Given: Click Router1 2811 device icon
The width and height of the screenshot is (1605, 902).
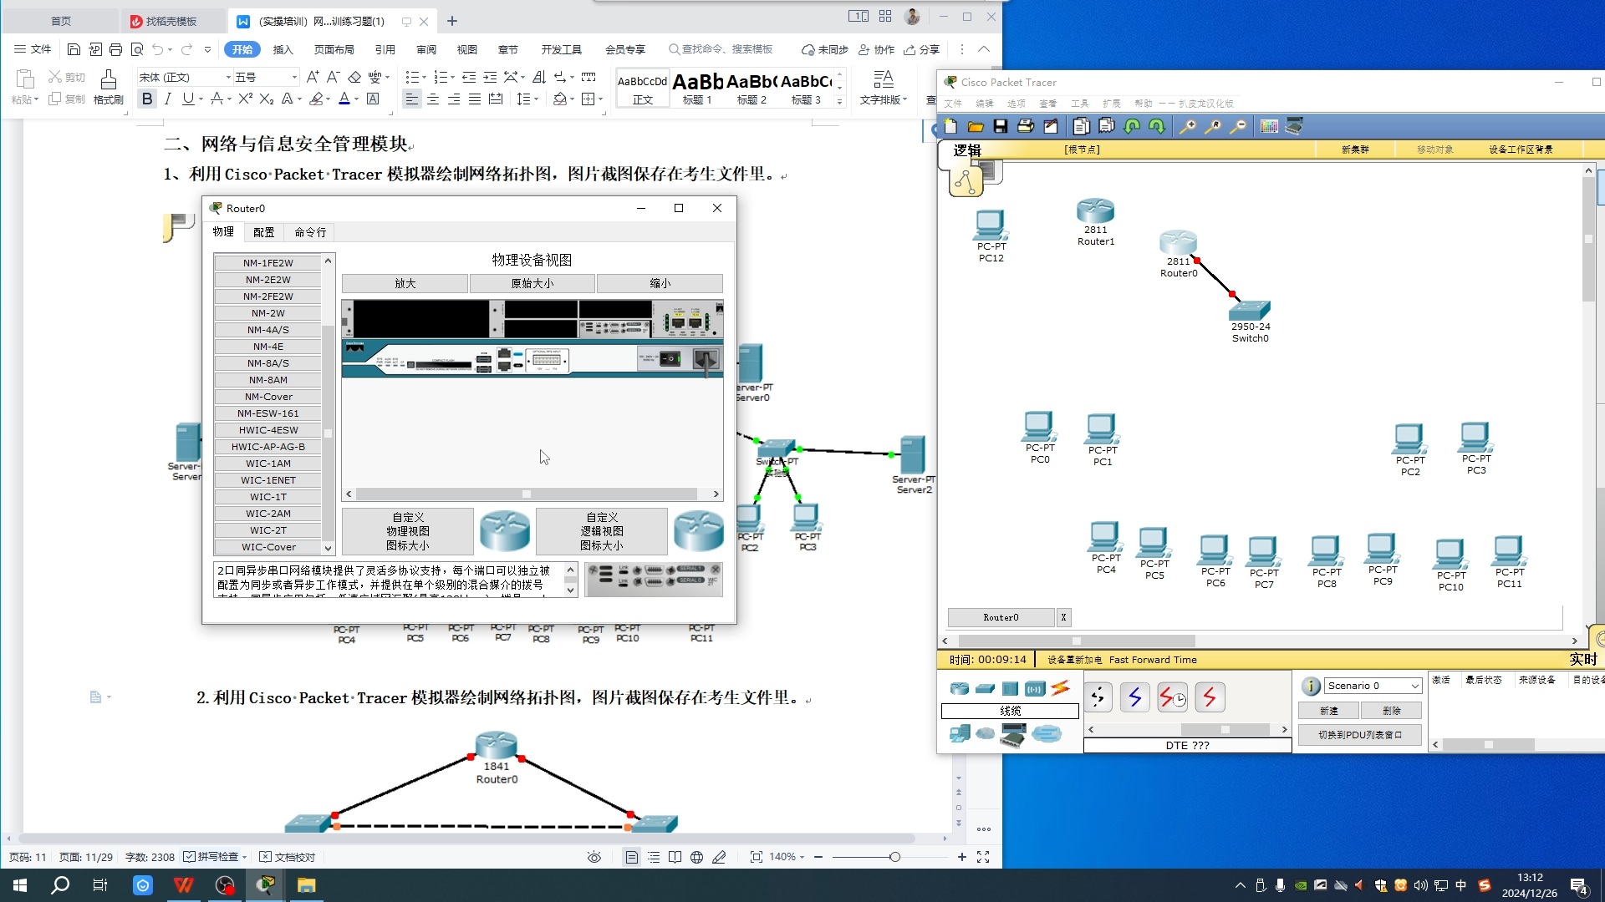Looking at the screenshot, I should point(1095,210).
